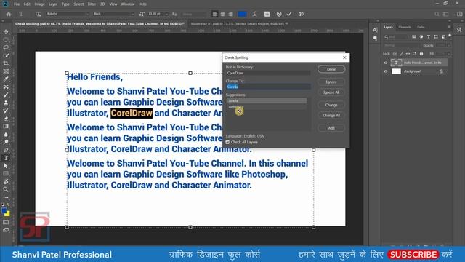Open the layer Opacity dropdown arrow

pos(449,45)
